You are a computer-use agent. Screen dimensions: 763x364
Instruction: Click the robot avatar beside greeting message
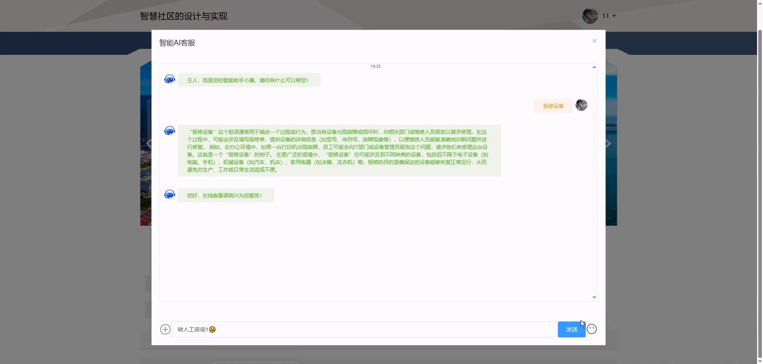(x=169, y=79)
